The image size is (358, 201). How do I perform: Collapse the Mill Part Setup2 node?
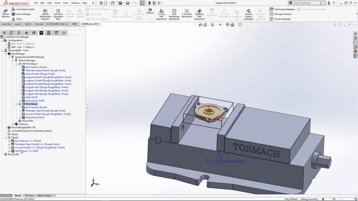click(17, 104)
